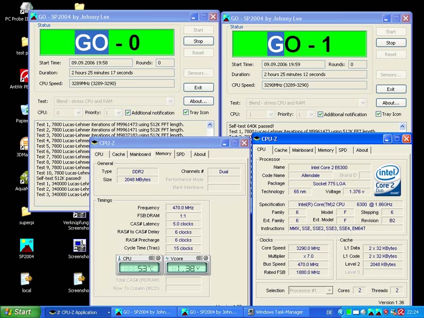Select the superpi folder icon

26,211
